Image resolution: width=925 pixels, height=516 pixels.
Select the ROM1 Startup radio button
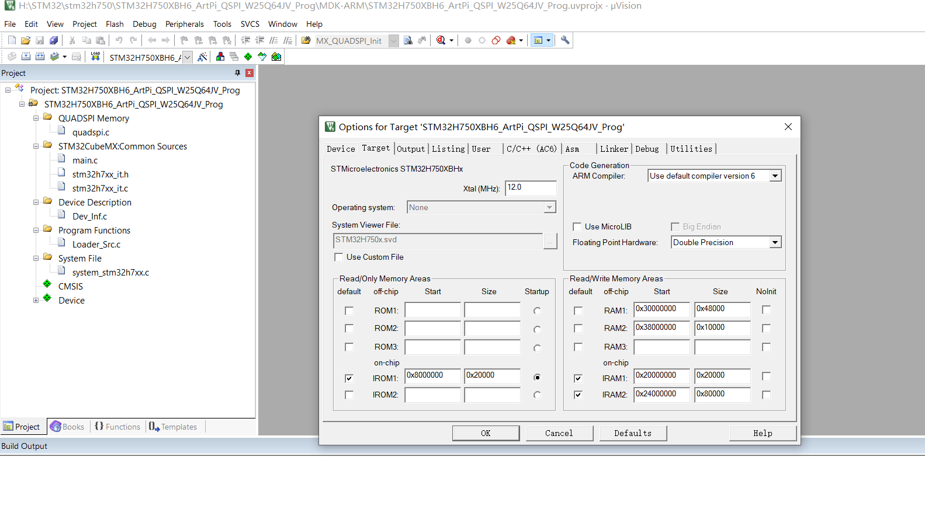(x=537, y=311)
